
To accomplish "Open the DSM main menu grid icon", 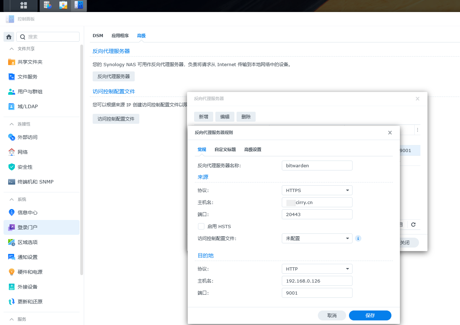I will pyautogui.click(x=24, y=5).
